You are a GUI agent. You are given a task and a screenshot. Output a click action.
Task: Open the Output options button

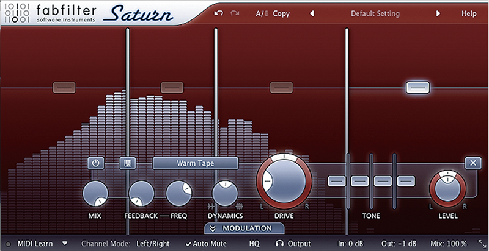click(x=299, y=244)
